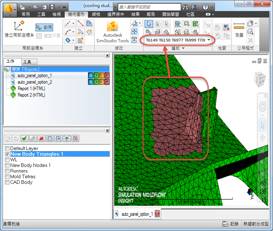Select auto_panel_option_2 in project tree

[x=34, y=82]
